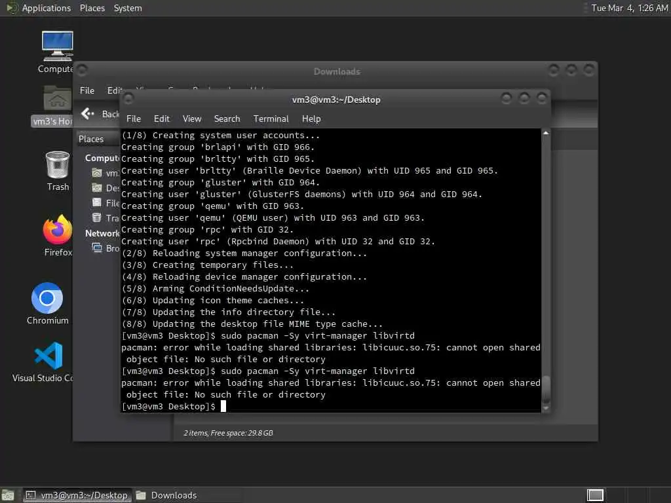Click the text "Creating group 'rpc' with GID 32."
This screenshot has width=671, height=503.
point(208,229)
